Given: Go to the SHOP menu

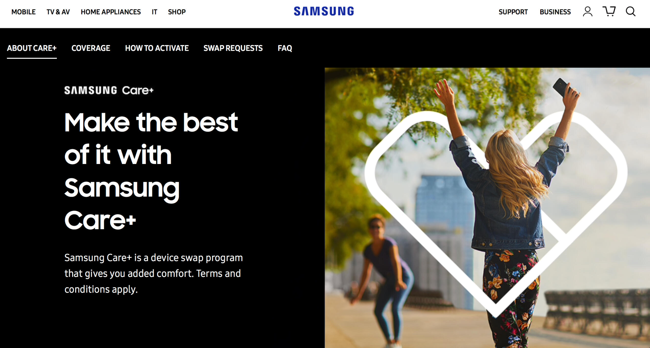Looking at the screenshot, I should click(x=177, y=12).
